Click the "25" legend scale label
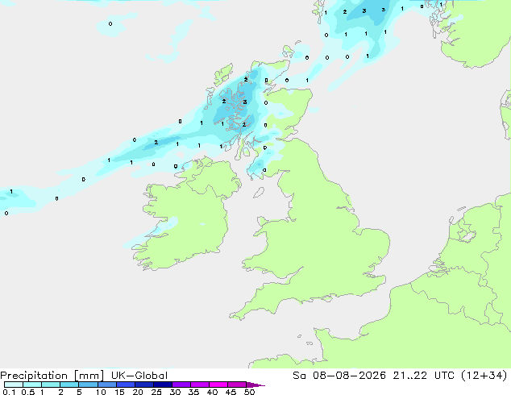 [x=156, y=392]
